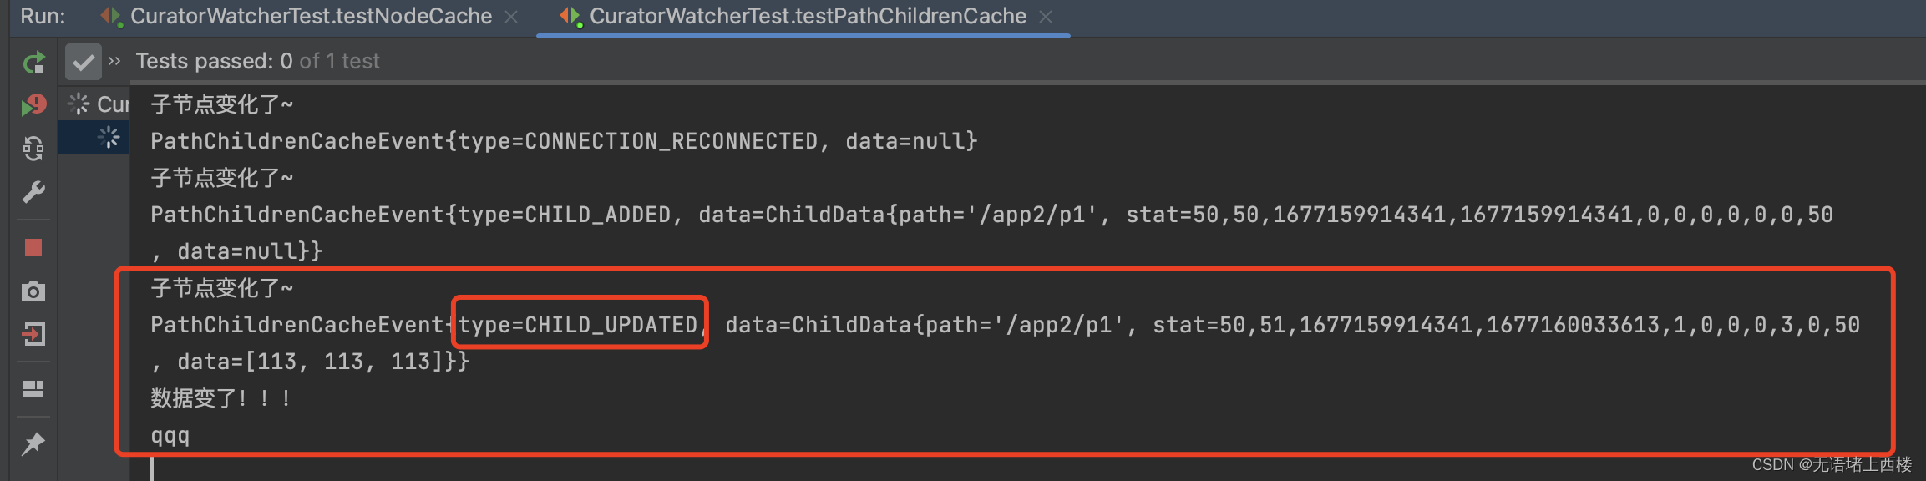The height and width of the screenshot is (481, 1926).
Task: Pin the Run tool window
Action: pos(33,443)
